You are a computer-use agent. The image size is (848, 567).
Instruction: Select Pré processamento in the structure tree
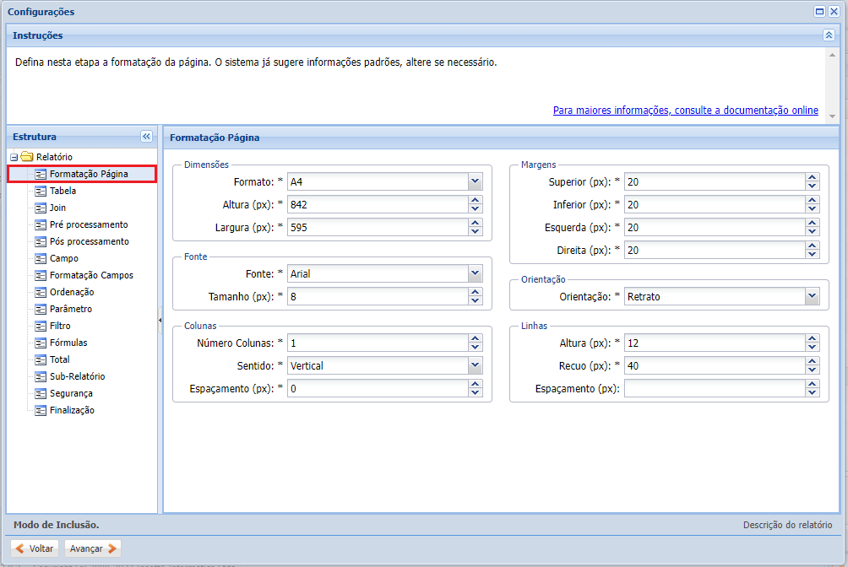[89, 224]
